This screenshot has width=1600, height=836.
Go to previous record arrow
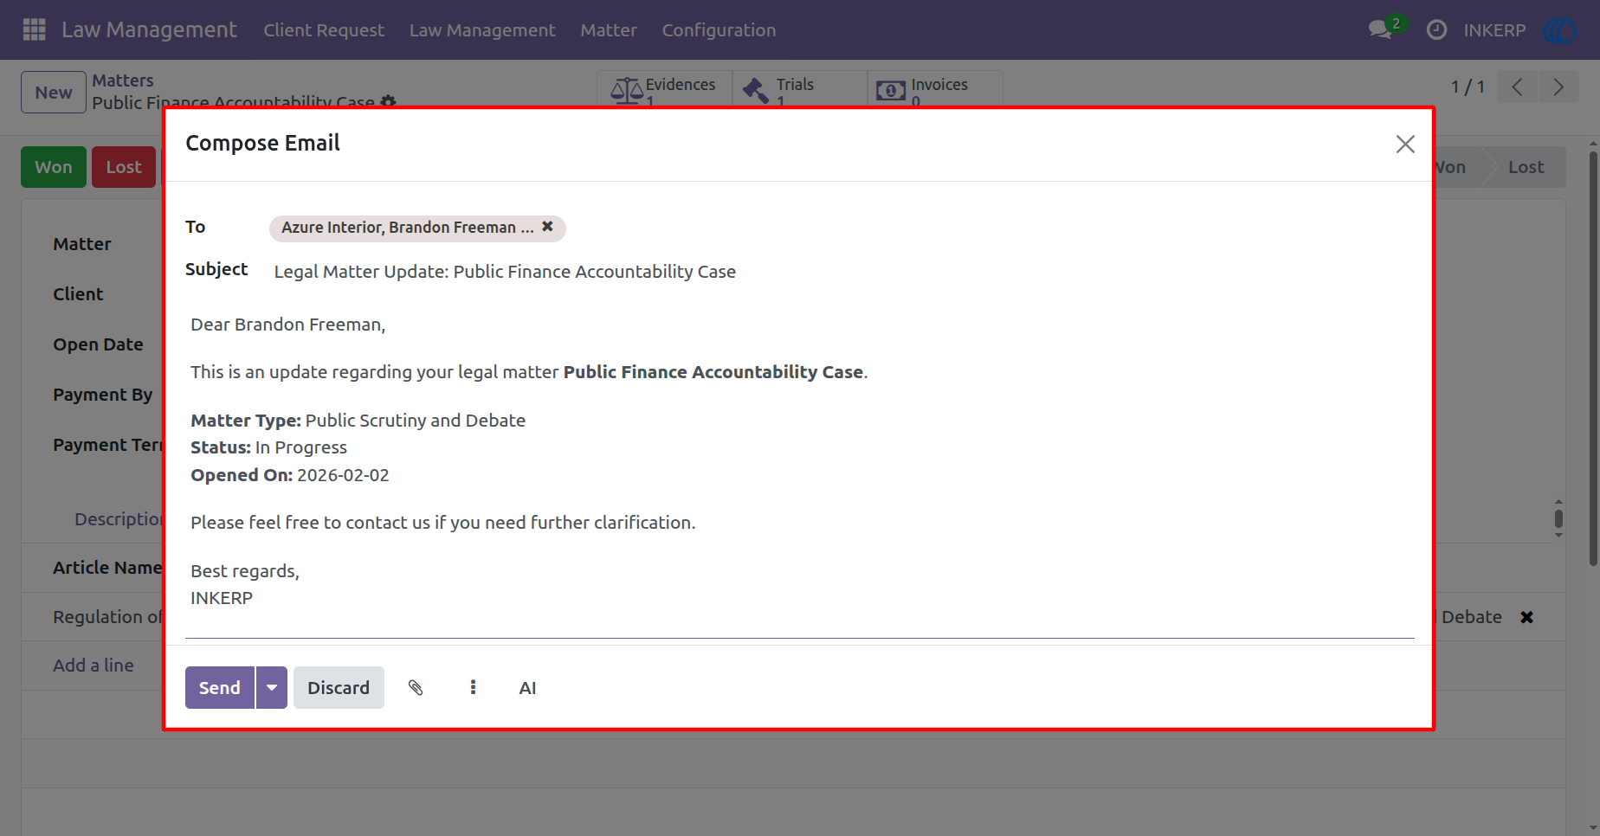point(1517,87)
